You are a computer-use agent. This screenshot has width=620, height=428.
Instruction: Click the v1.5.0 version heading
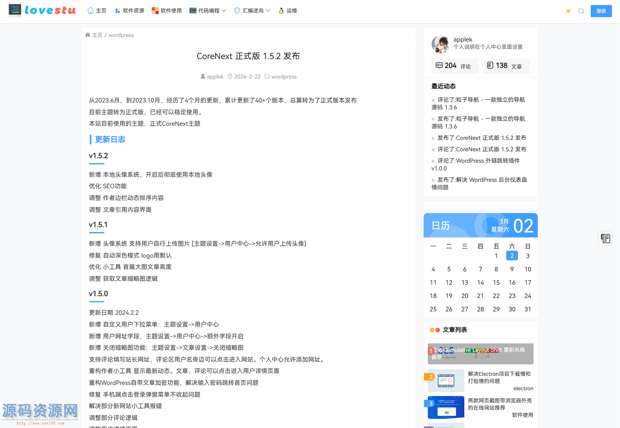98,294
